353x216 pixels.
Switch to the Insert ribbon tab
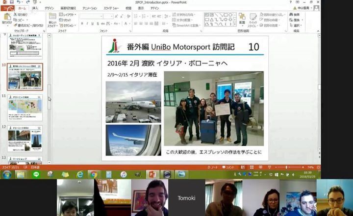[35, 8]
